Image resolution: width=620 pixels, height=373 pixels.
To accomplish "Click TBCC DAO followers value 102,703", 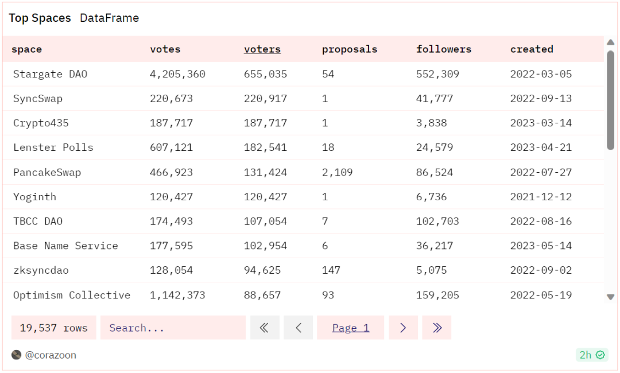I will click(437, 222).
